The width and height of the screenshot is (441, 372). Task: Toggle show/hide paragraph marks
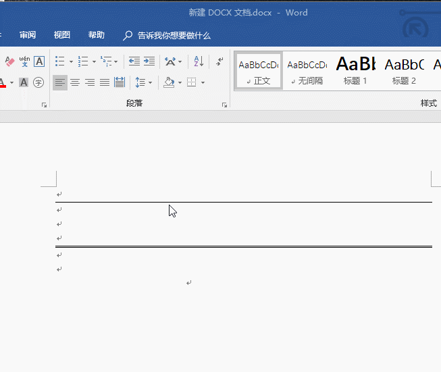point(219,61)
